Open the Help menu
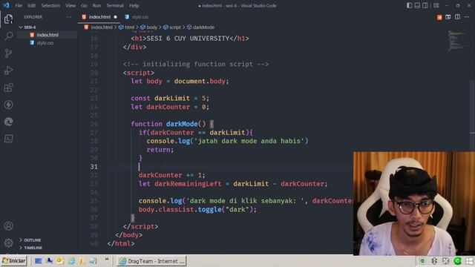The height and width of the screenshot is (267, 475). coord(134,5)
